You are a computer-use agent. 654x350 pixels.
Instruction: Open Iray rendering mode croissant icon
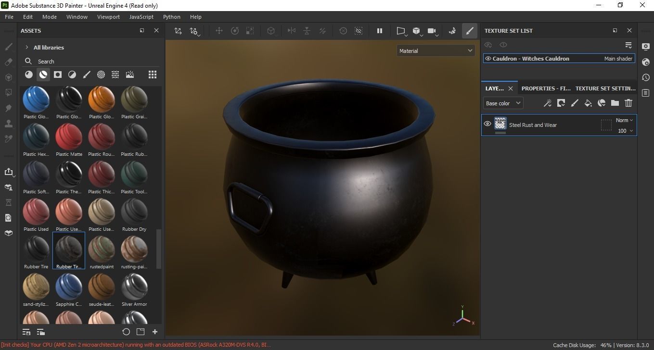pos(452,31)
